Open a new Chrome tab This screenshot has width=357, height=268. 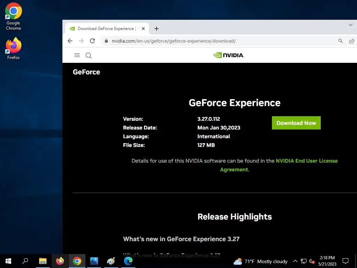coord(157,29)
